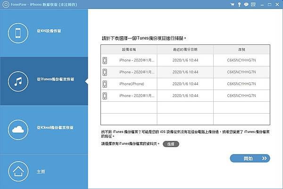
Task: Click first row serial C6KSNCYHHG7N
Action: pyautogui.click(x=241, y=60)
